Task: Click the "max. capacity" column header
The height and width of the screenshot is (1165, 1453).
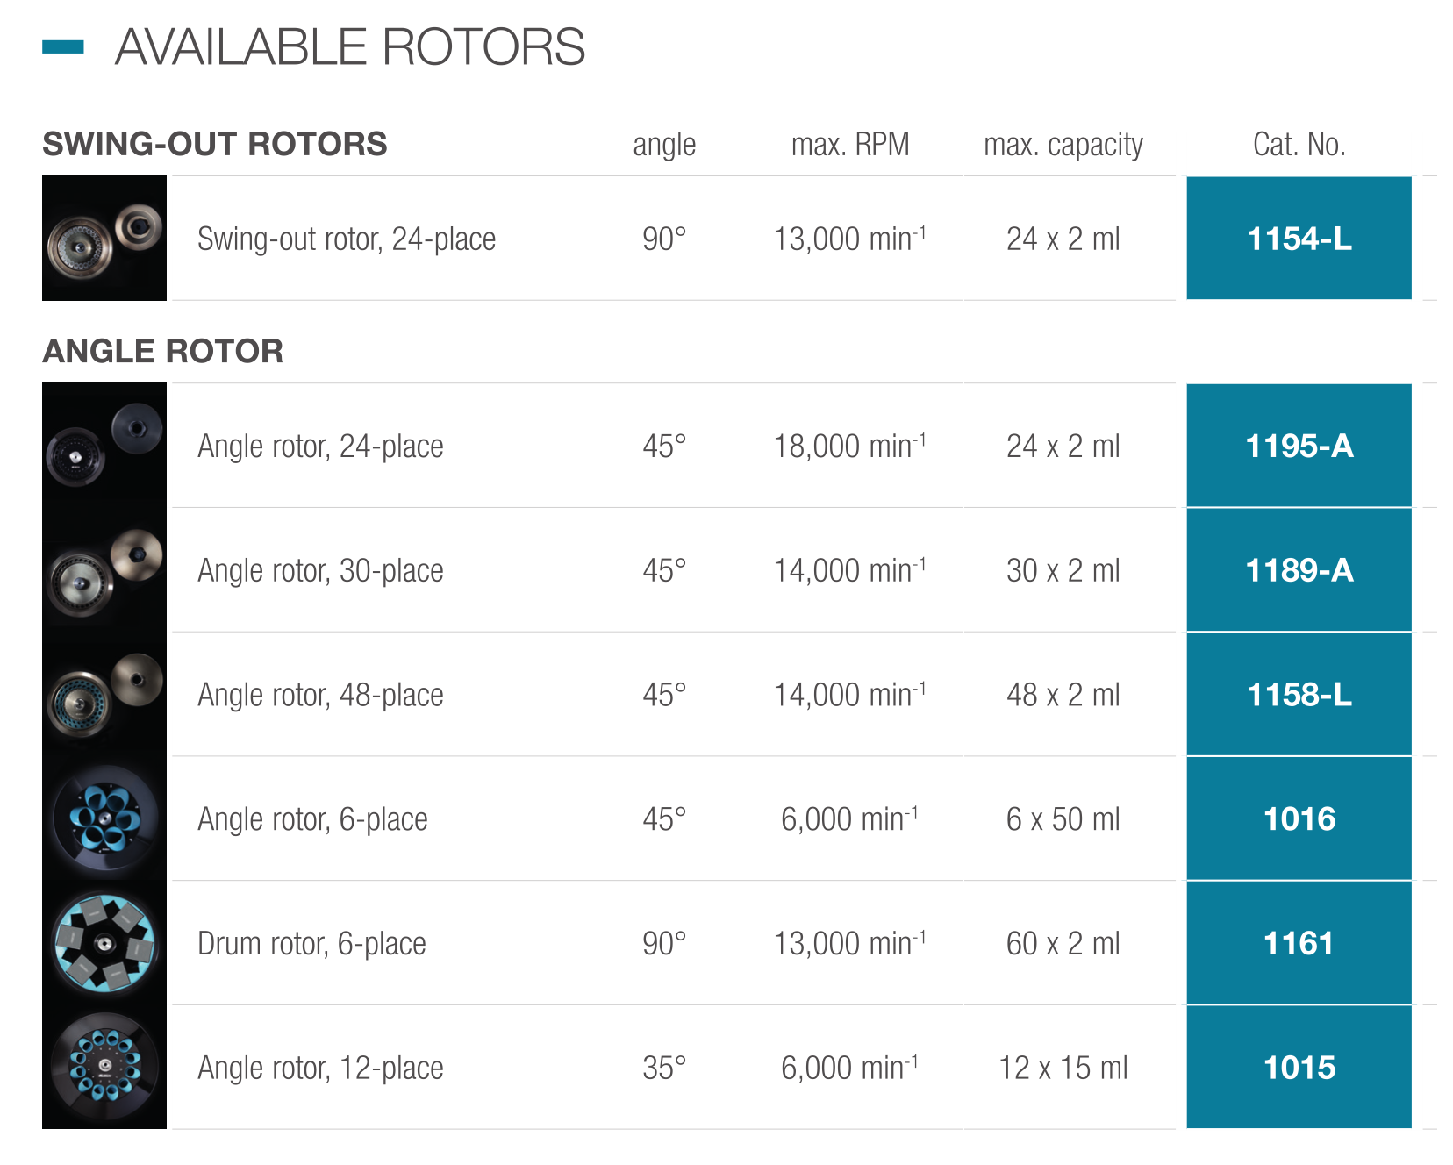Action: pyautogui.click(x=1063, y=145)
